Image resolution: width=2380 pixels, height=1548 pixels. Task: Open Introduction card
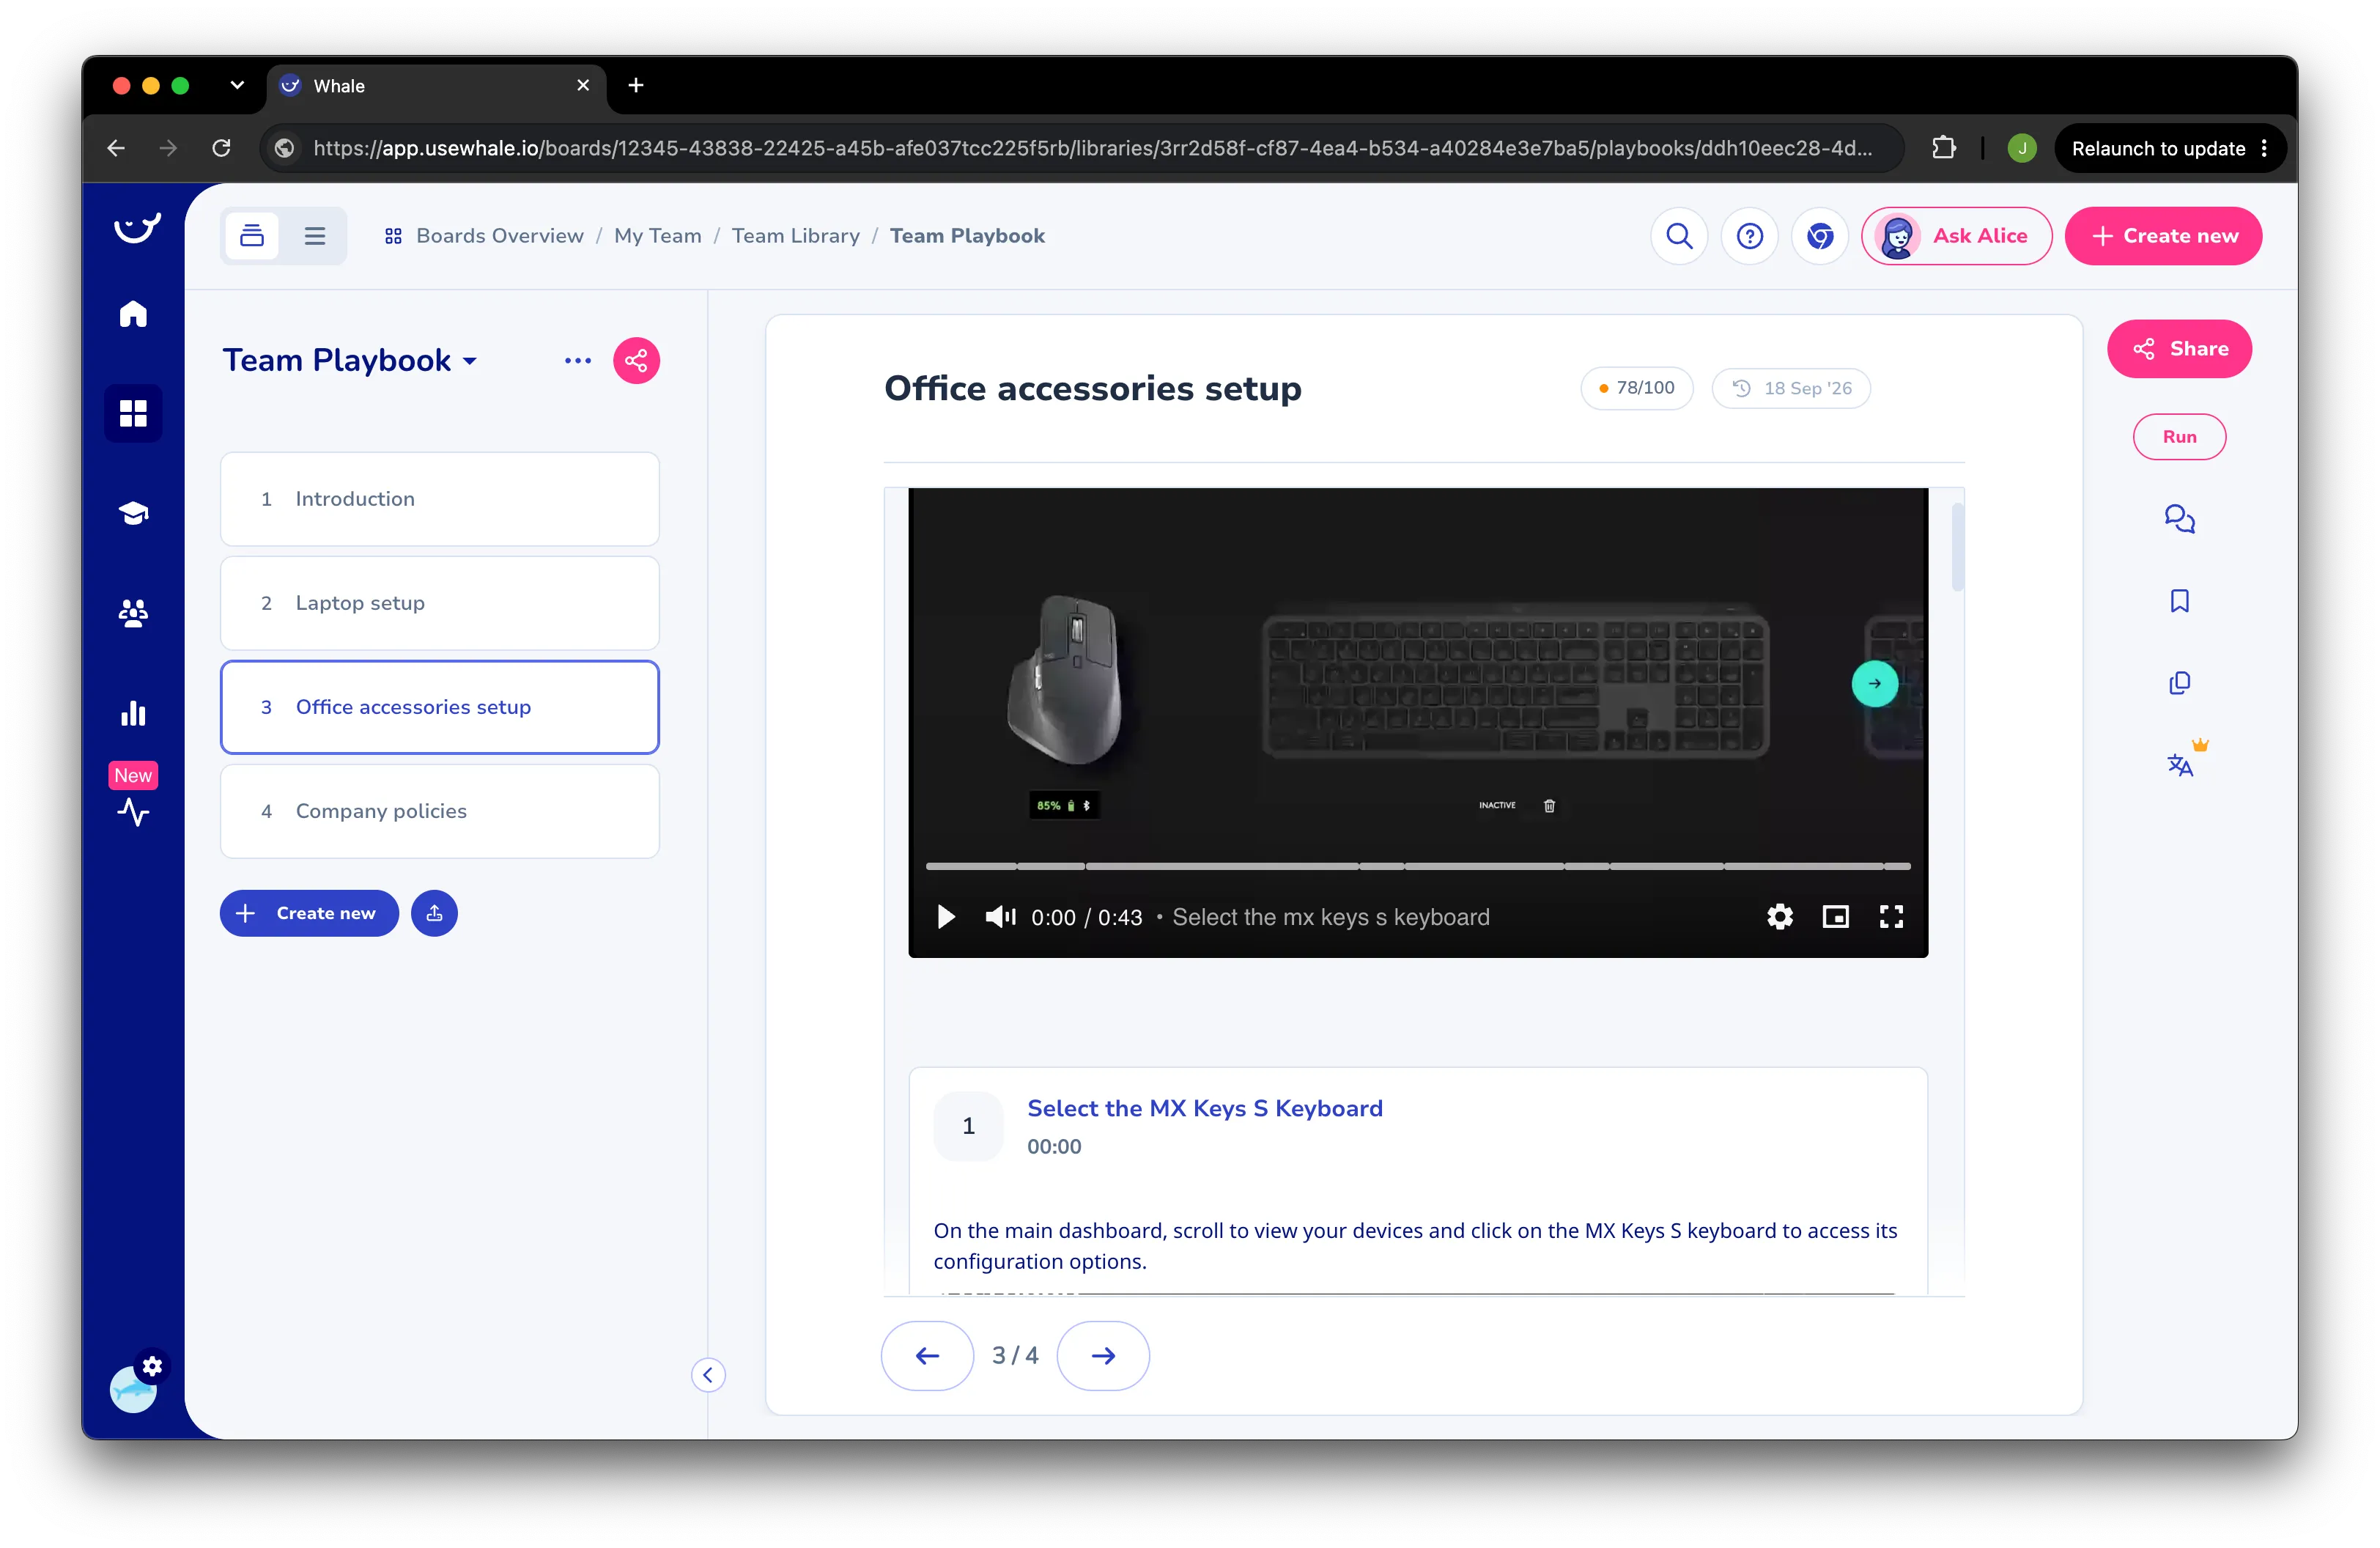[439, 499]
